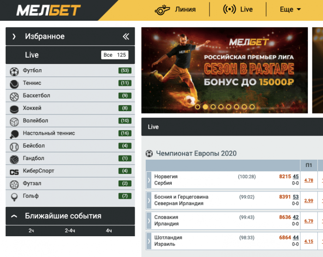Click the Чемпионат Европы 2020 heading
Screen dimensions: 323x257
click(196, 154)
